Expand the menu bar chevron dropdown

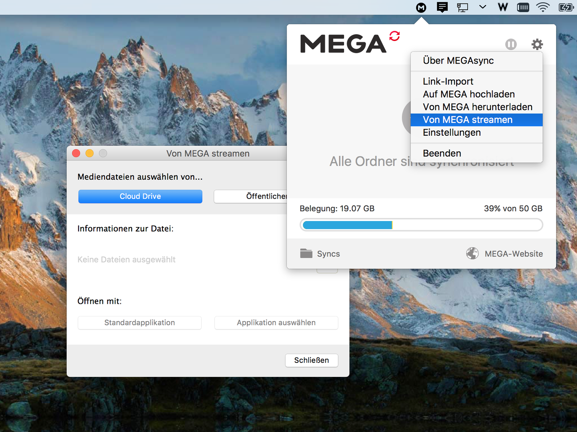[483, 7]
